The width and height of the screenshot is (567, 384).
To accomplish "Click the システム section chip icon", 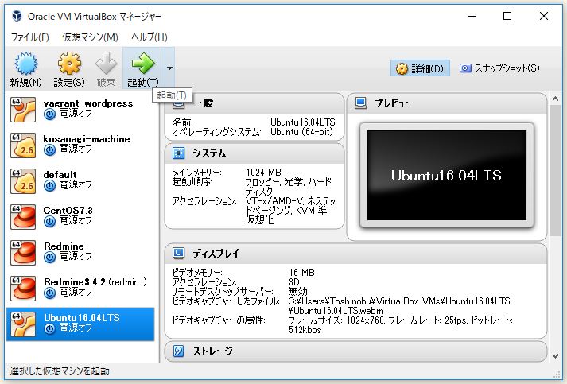I will point(178,153).
